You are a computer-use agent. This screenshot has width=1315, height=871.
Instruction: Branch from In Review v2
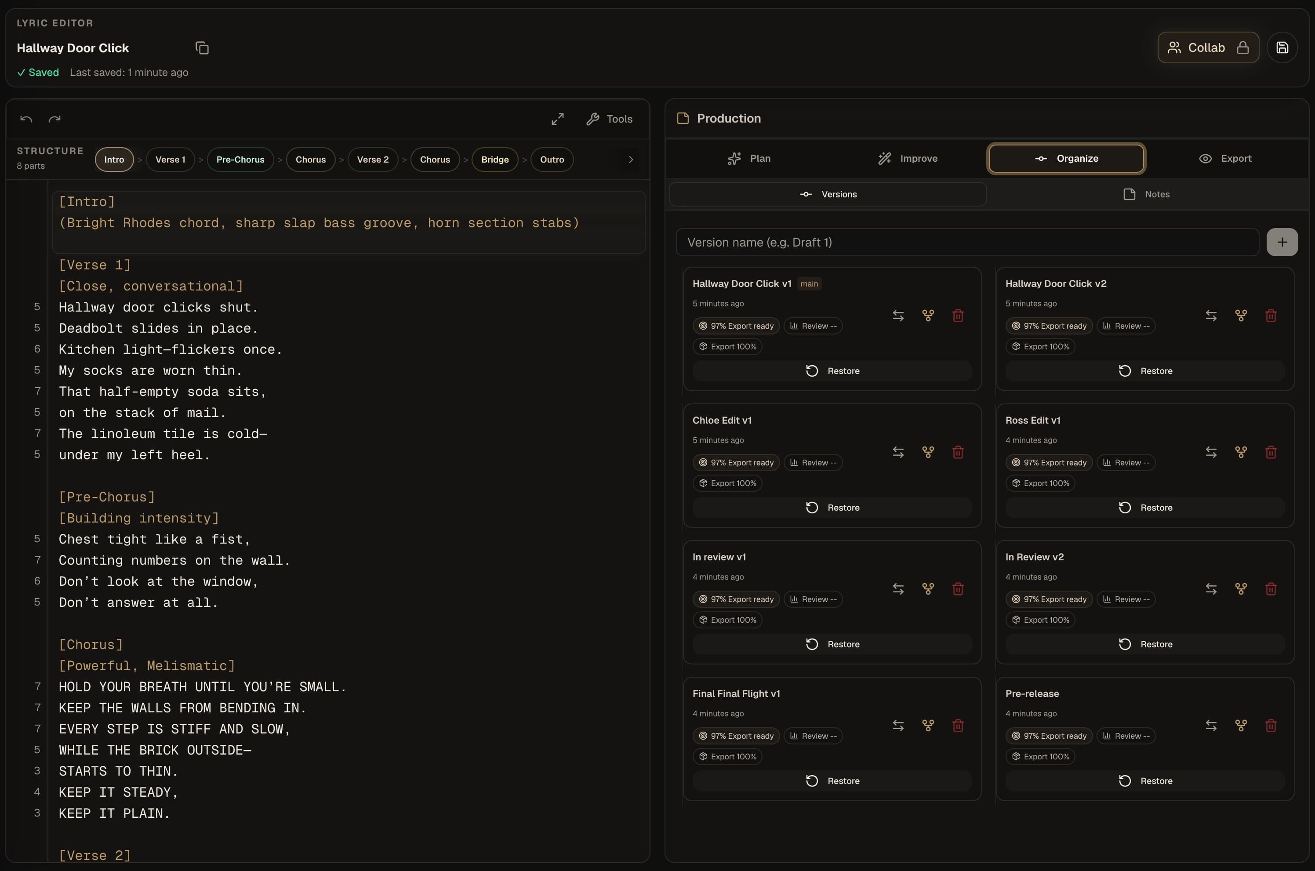1241,589
